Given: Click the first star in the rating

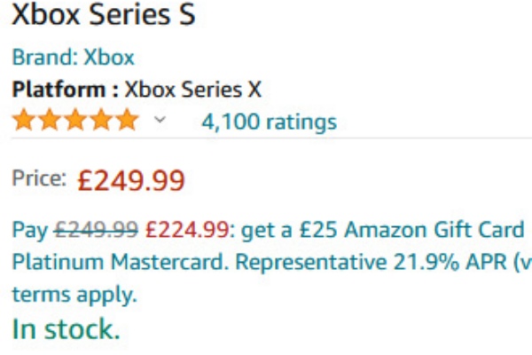Looking at the screenshot, I should coord(24,120).
